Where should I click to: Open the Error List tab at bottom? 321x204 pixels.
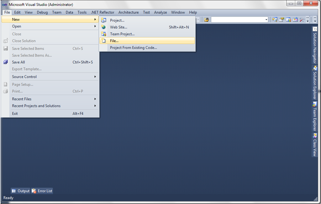point(42,191)
